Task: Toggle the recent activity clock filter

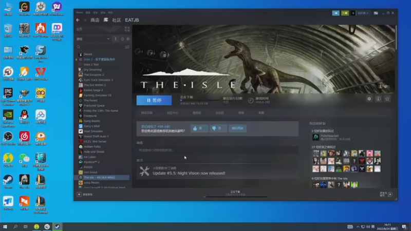Action: point(122,39)
